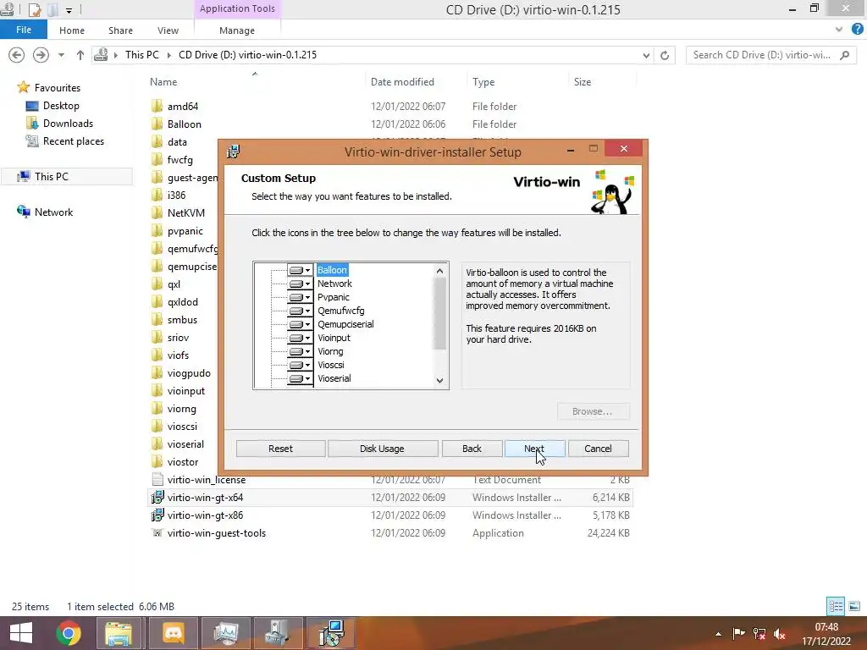The image size is (867, 650).
Task: Switch to the Share ribbon tab
Action: pos(120,30)
